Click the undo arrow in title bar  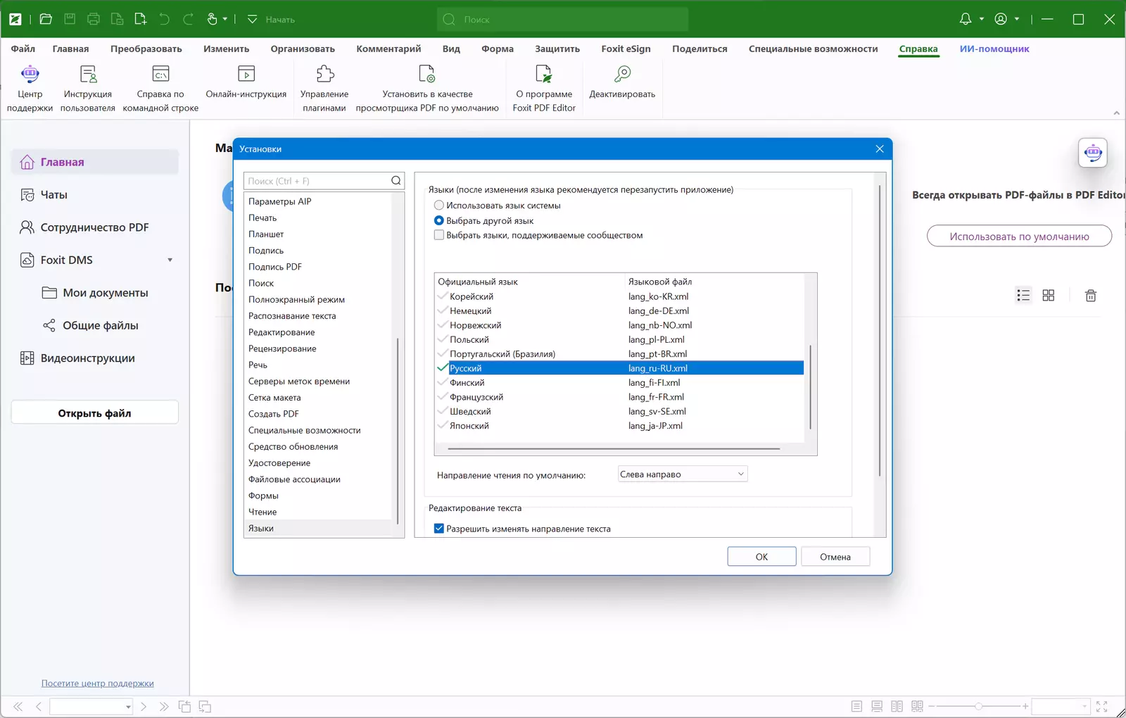164,19
